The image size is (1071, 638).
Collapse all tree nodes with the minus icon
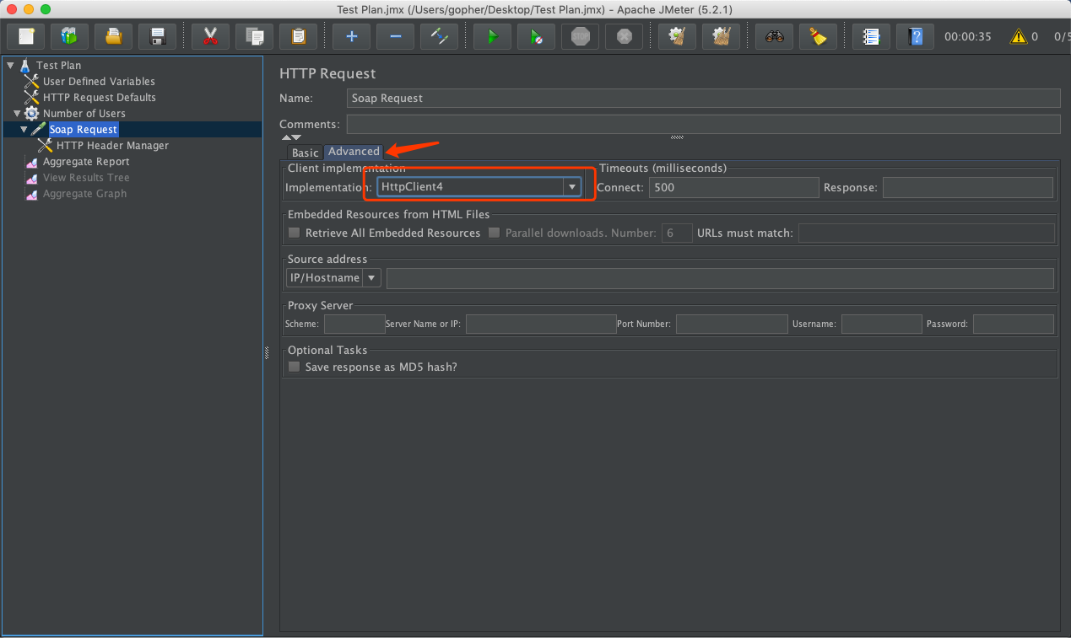pos(395,36)
